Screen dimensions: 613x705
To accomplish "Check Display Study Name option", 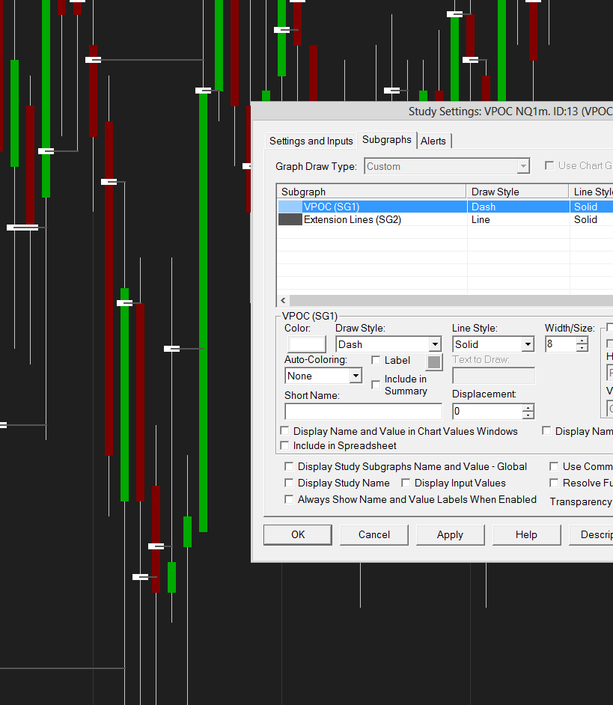I will pos(289,483).
